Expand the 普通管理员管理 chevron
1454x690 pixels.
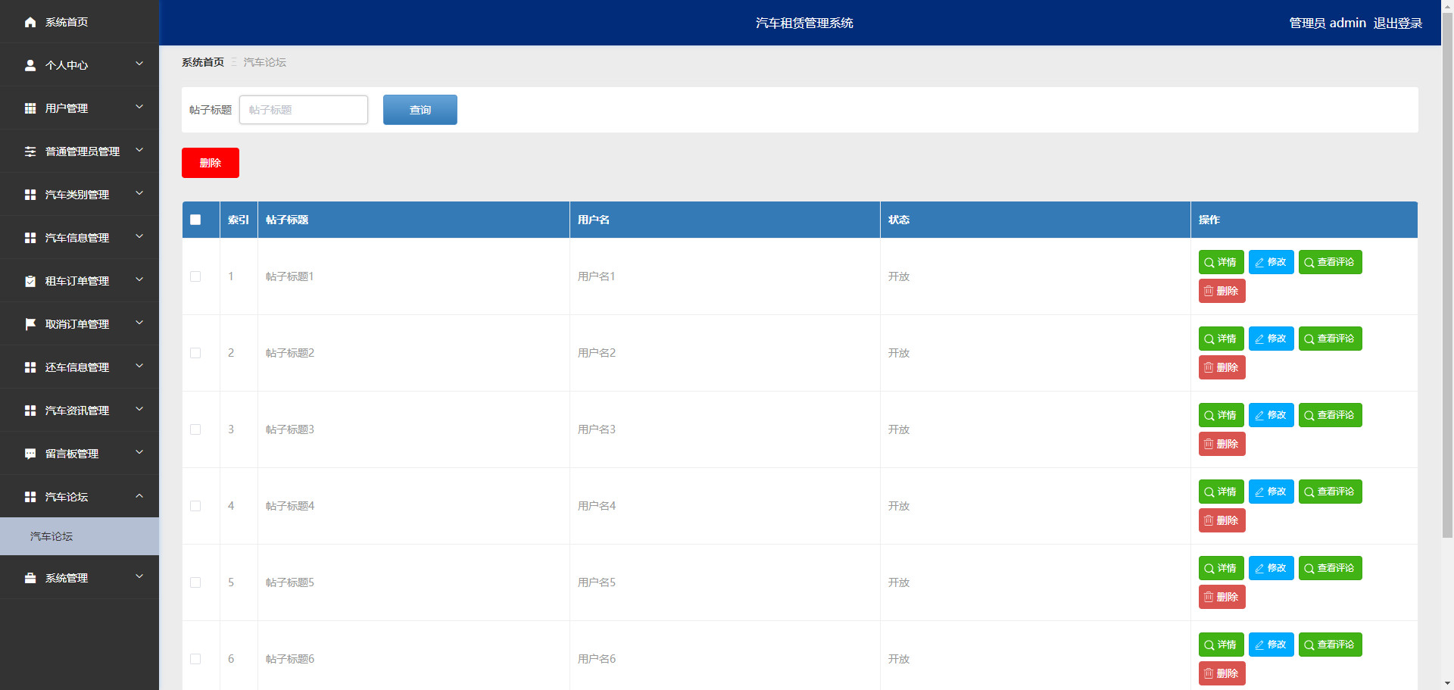(139, 151)
